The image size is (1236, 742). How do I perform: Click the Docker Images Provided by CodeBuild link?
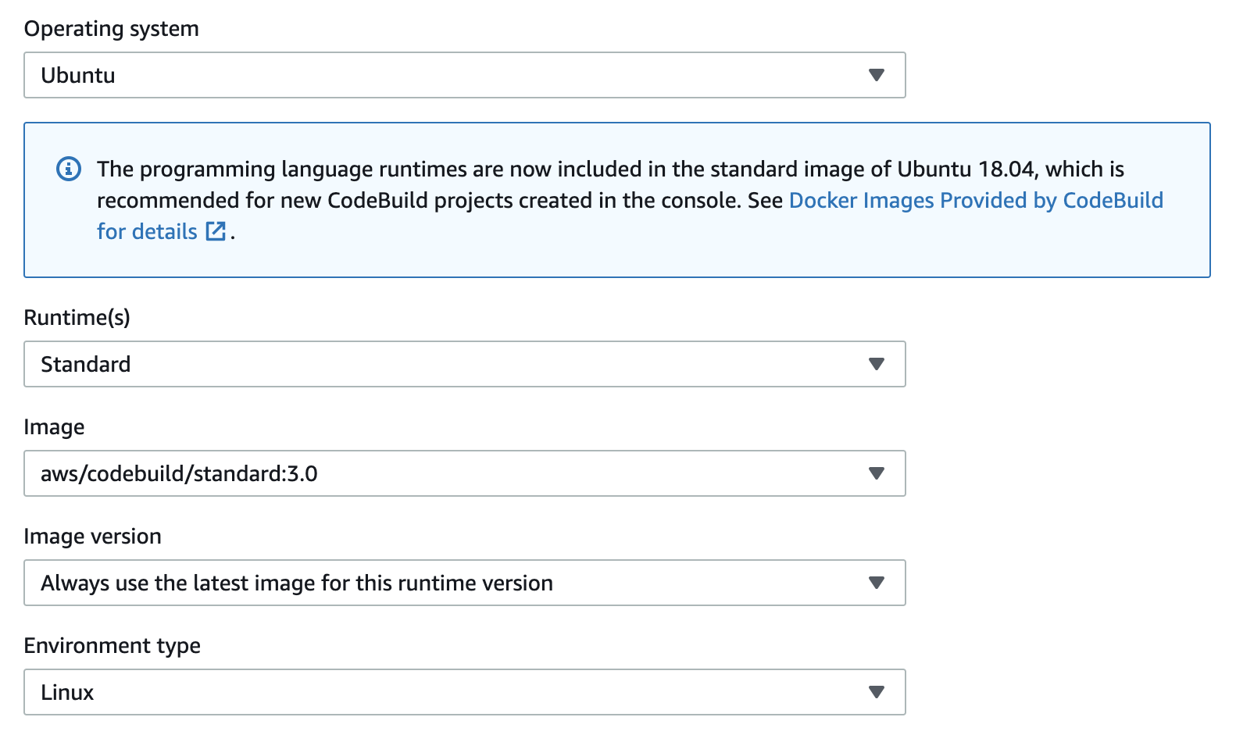(977, 201)
